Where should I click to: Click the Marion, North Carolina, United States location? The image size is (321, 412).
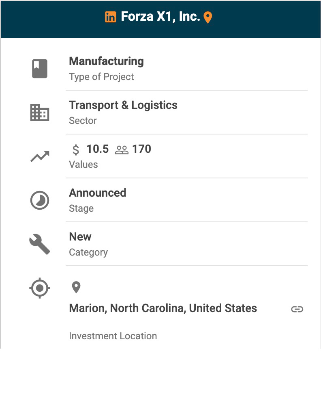[163, 308]
